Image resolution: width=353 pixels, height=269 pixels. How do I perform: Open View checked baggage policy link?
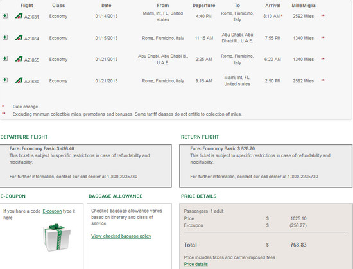121,236
